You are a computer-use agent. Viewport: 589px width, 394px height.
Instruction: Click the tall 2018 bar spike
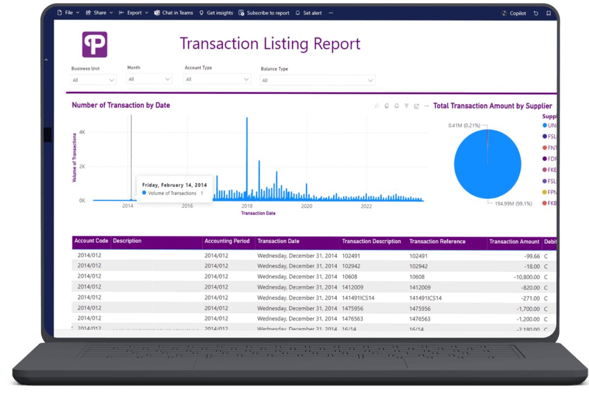247,159
